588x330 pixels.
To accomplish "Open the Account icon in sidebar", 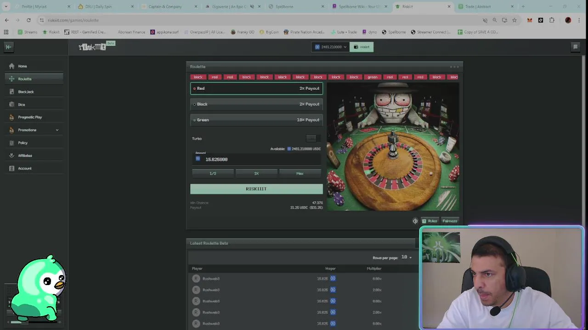I will pos(12,168).
